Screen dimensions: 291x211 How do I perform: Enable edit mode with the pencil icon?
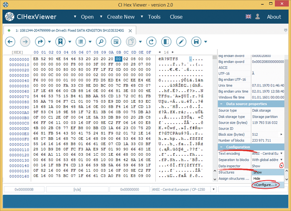pyautogui.click(x=181, y=42)
